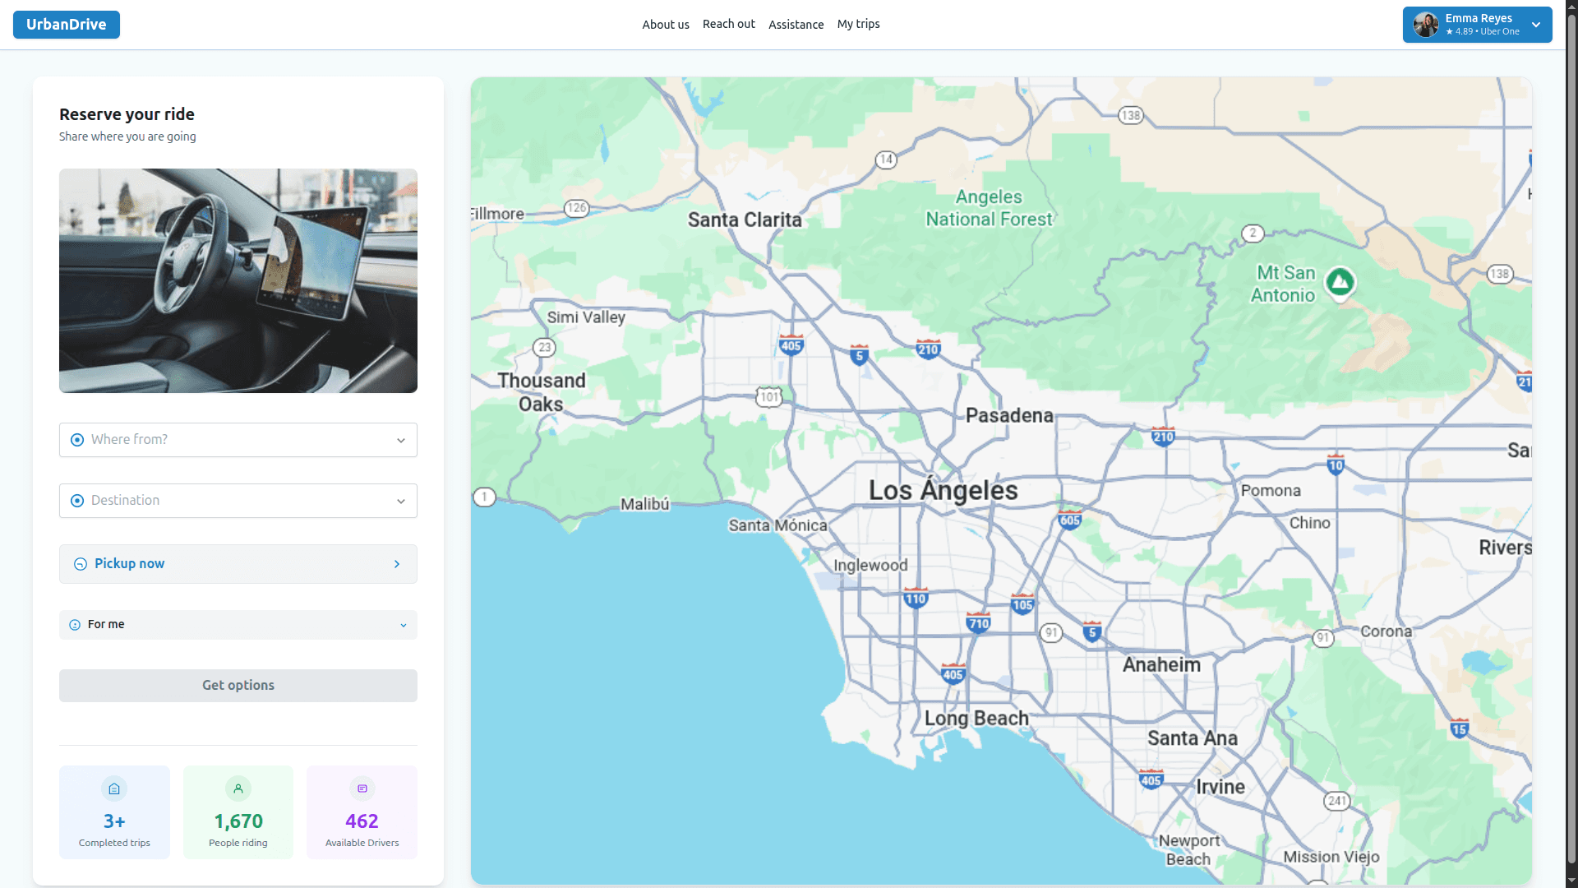Click the clock icon beside Pickup now
The height and width of the screenshot is (888, 1578).
point(81,564)
